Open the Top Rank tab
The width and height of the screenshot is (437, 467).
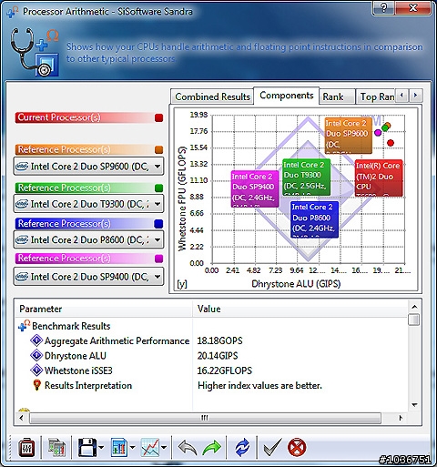coord(376,96)
